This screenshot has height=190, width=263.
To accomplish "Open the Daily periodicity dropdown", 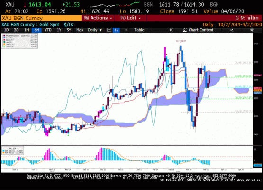I will click(x=95, y=30).
